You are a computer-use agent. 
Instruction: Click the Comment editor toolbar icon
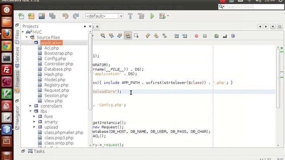click(216, 36)
